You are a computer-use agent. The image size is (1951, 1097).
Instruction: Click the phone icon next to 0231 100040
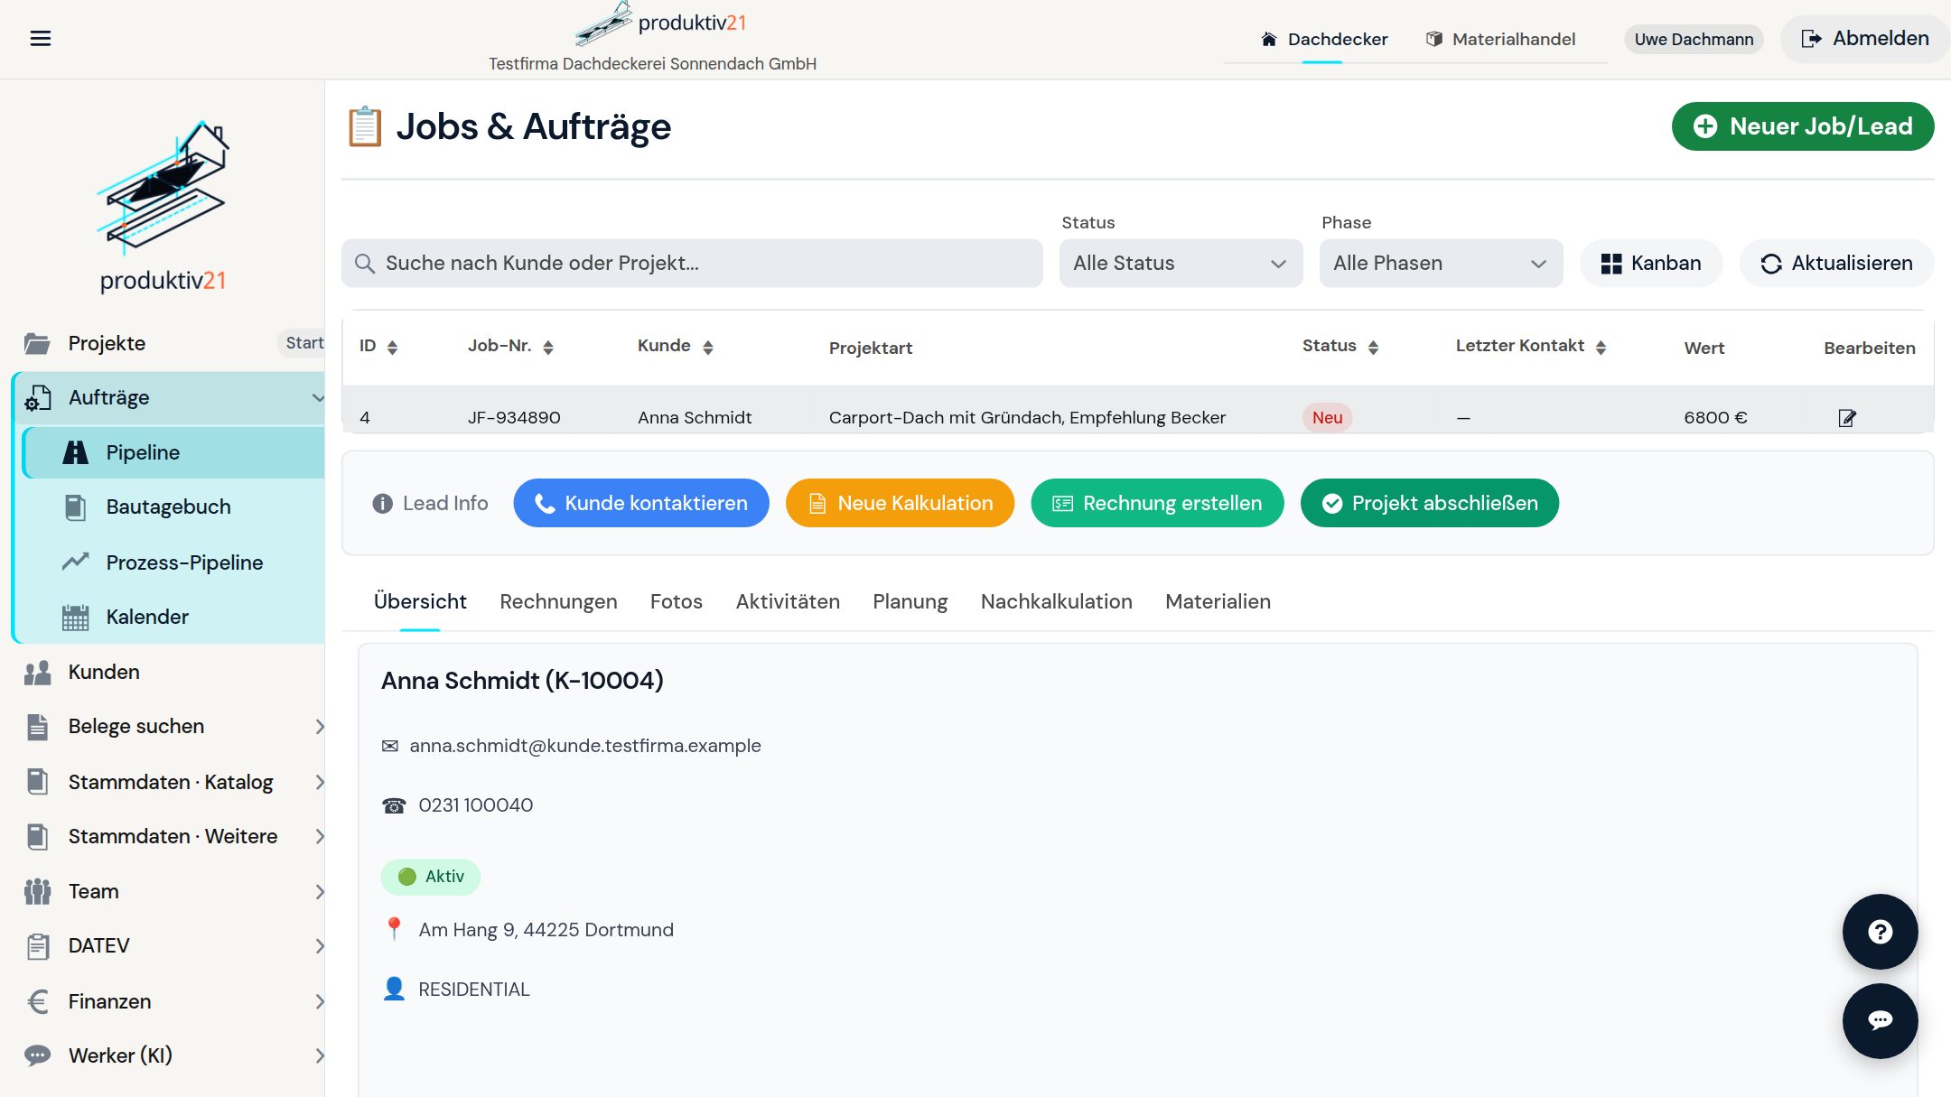394,805
